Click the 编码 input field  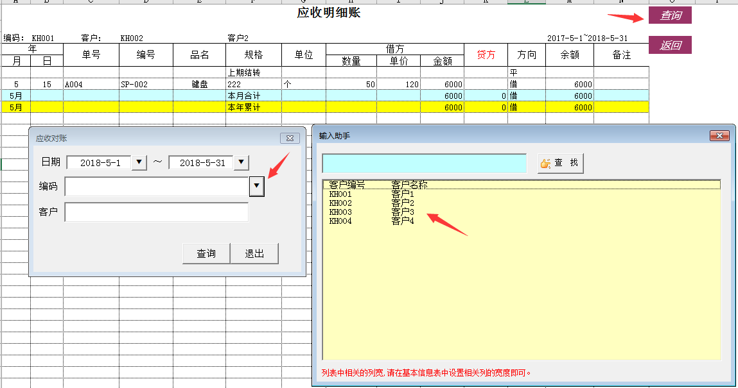pos(157,187)
